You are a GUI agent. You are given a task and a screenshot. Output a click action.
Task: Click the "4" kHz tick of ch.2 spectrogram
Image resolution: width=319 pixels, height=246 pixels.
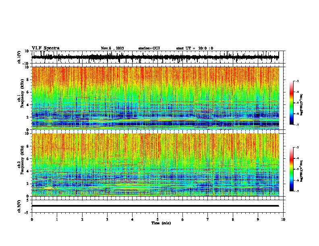[28, 171]
